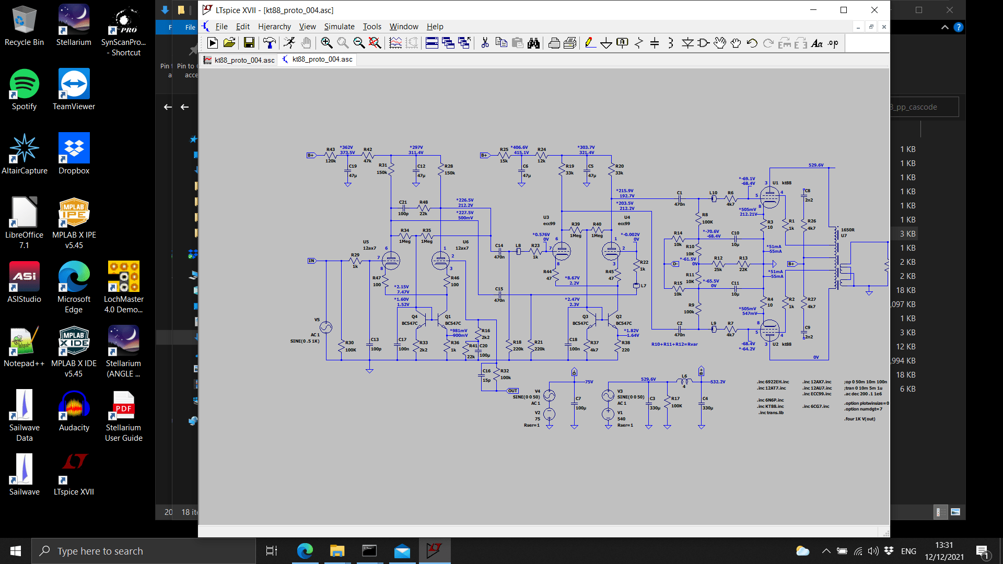Cascade windows toolbar icon
1003x564 pixels.
[x=448, y=43]
